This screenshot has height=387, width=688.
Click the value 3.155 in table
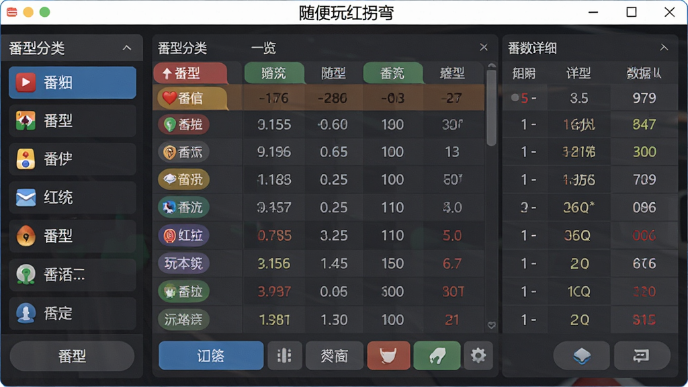(x=274, y=124)
